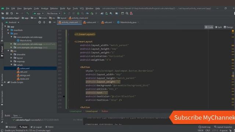The width and height of the screenshot is (235, 132).
Task: Click the black color gutter swatch
Action: [64, 96]
